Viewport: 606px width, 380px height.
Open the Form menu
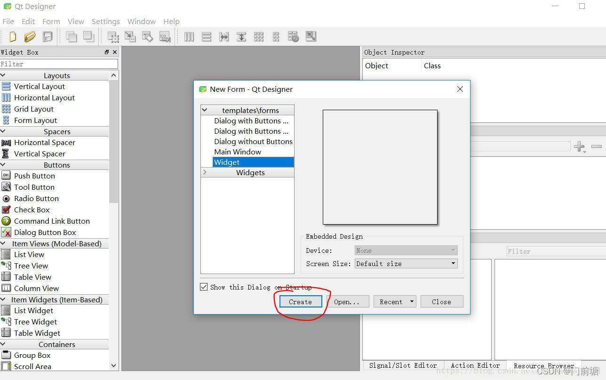pyautogui.click(x=51, y=21)
